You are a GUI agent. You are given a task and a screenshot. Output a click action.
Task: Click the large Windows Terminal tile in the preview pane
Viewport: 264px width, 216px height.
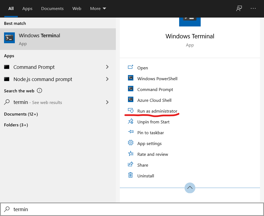[x=190, y=22]
